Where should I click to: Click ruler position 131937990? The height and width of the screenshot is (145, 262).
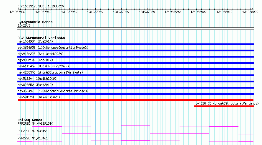click(x=173, y=12)
